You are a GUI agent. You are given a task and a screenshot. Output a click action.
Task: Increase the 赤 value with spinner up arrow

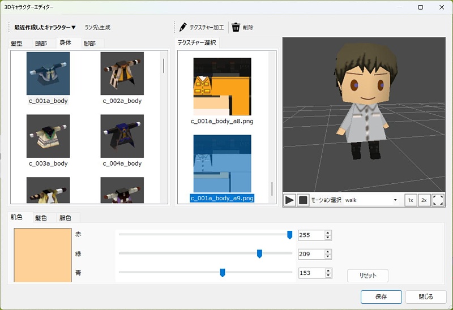click(328, 232)
